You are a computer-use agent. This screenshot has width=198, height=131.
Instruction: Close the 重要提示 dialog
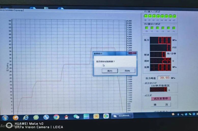point(132,53)
